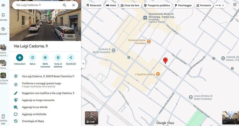Open the Livelli map layers thumbnail
Image resolution: width=239 pixels, height=126 pixels.
point(92,118)
